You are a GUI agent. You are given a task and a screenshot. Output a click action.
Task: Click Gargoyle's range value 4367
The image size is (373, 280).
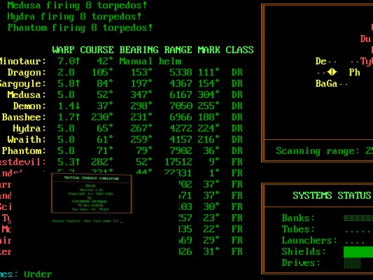(x=181, y=83)
